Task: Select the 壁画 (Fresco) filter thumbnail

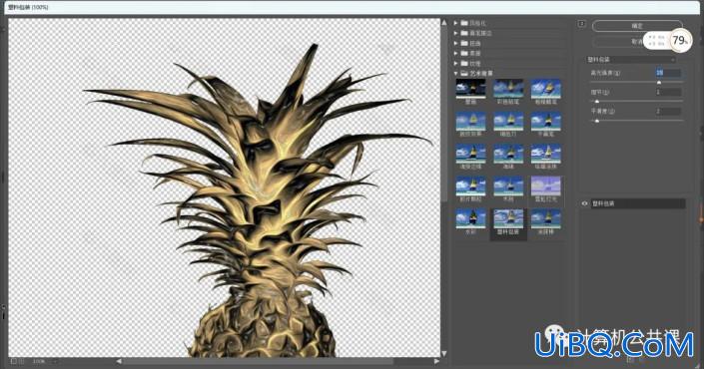Action: pyautogui.click(x=470, y=89)
